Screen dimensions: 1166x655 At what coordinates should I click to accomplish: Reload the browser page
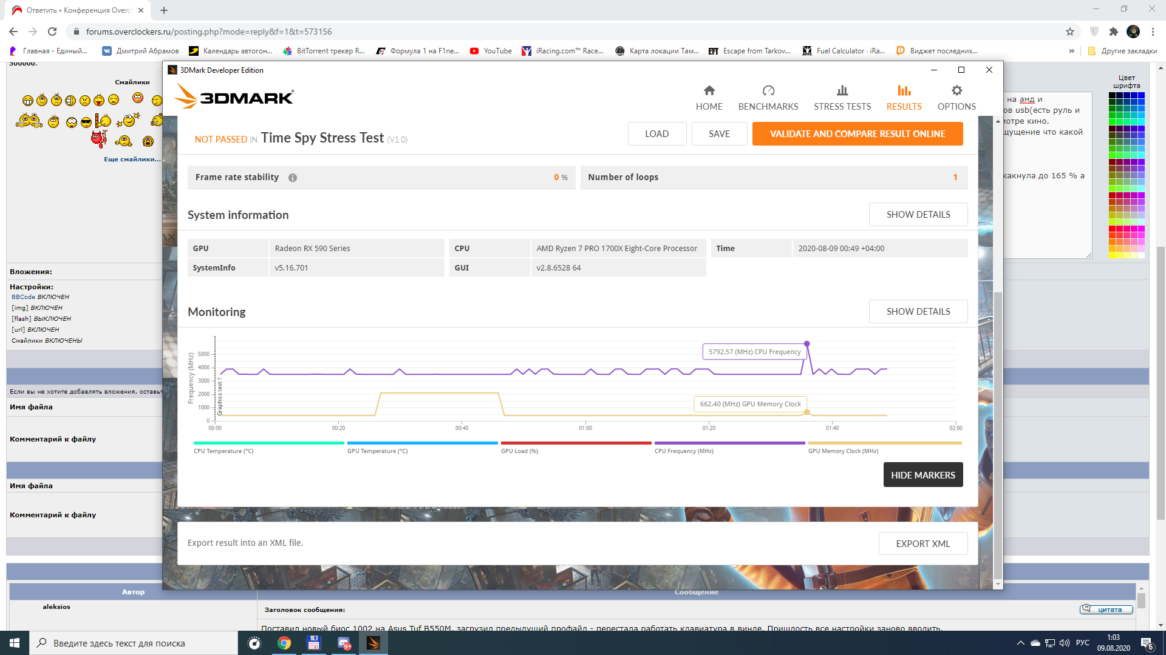tap(52, 32)
